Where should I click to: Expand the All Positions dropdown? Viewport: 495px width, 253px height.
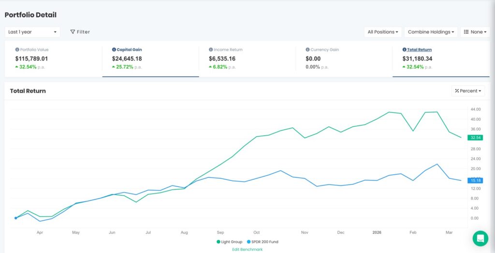click(383, 32)
